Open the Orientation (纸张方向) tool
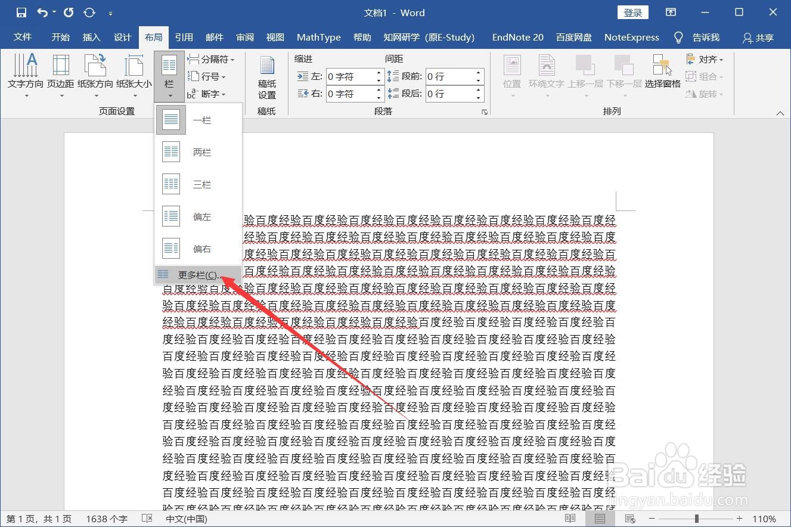 [x=95, y=76]
